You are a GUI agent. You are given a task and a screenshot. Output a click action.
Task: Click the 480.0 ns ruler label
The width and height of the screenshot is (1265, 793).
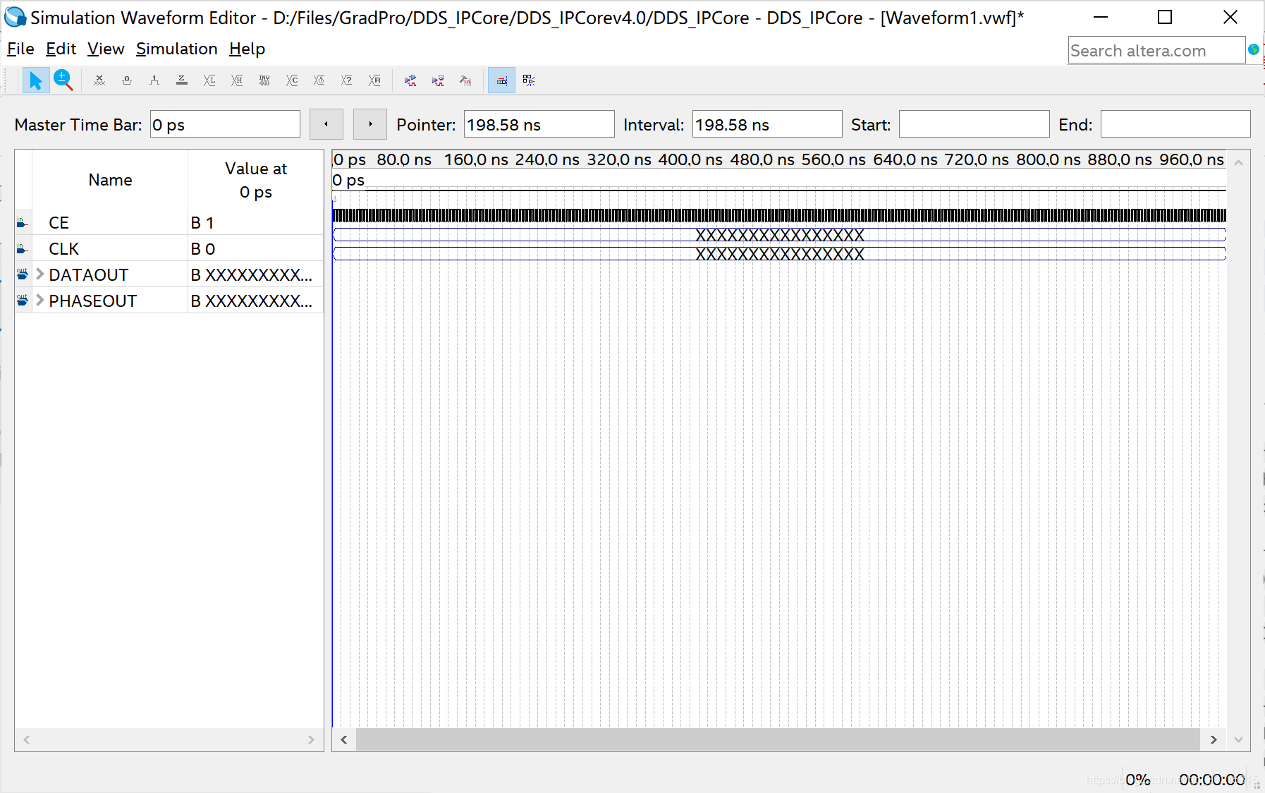762,159
